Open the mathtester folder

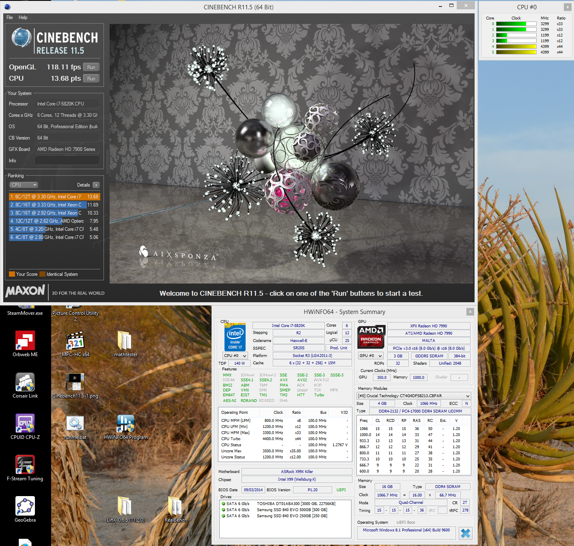125,341
